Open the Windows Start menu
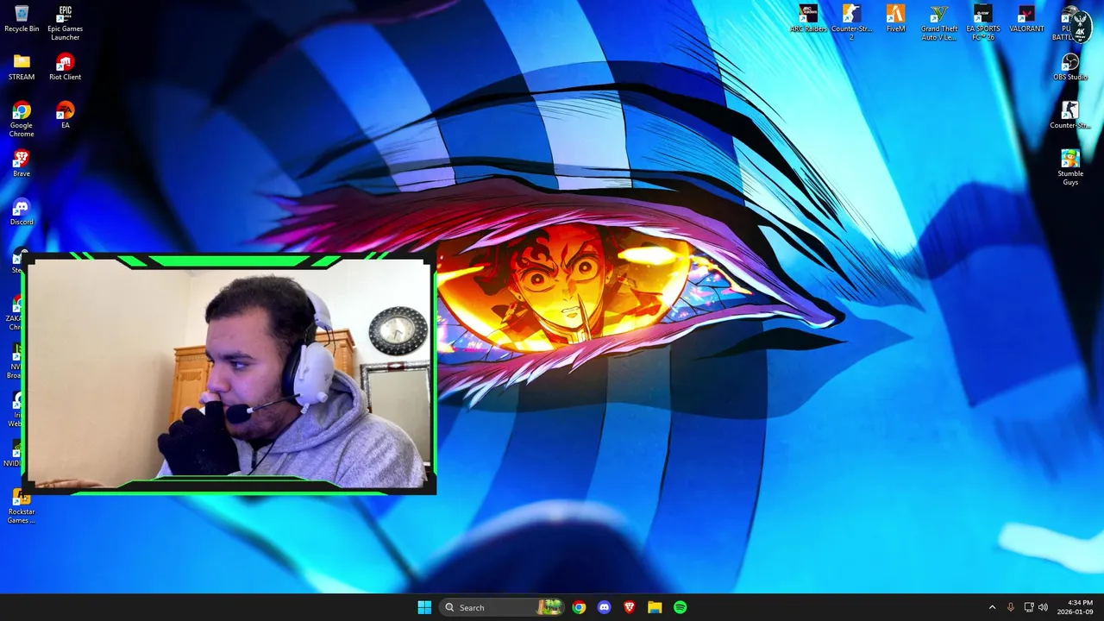The image size is (1104, 621). tap(424, 607)
